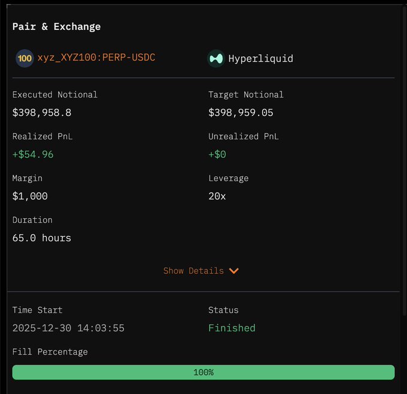Click the Time Start timestamp 2025-12-30 14:03:55
This screenshot has height=394, width=407.
(x=68, y=328)
